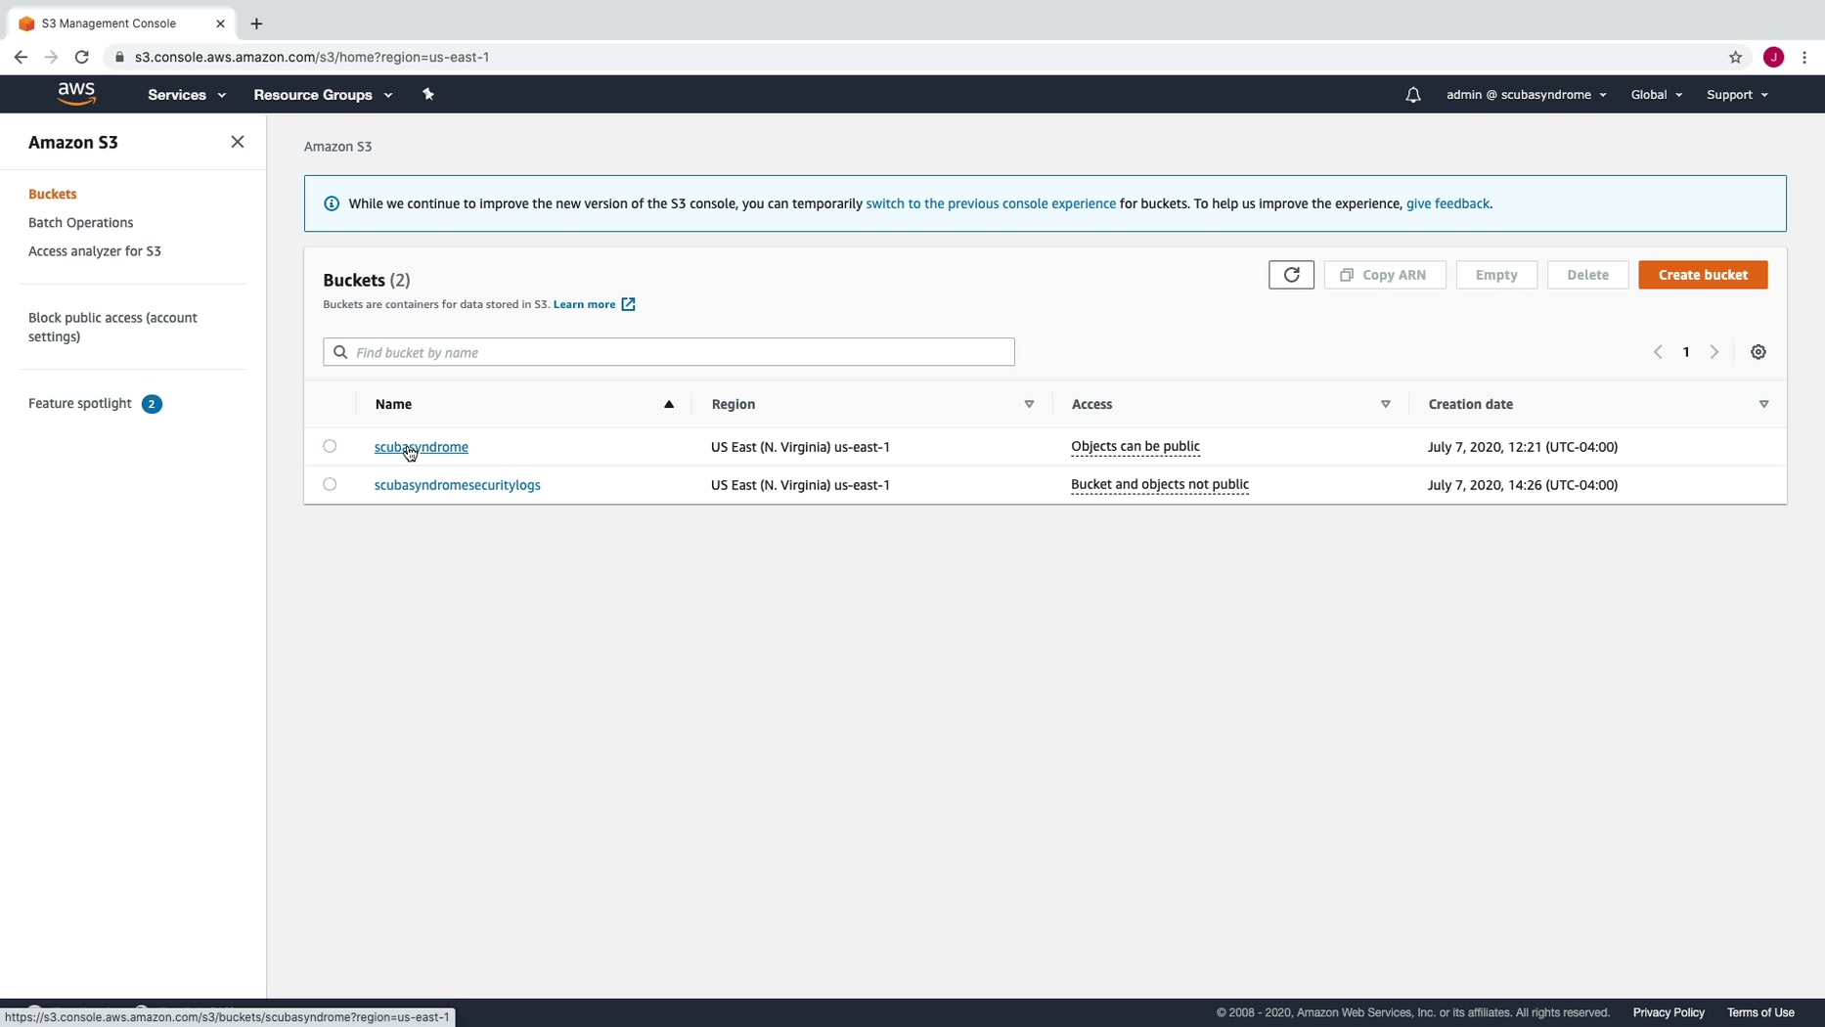Go to previous page of buckets
Screen dimensions: 1825x1027
(x=1658, y=352)
